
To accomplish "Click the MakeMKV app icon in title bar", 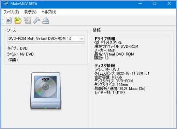I will 6,4.
